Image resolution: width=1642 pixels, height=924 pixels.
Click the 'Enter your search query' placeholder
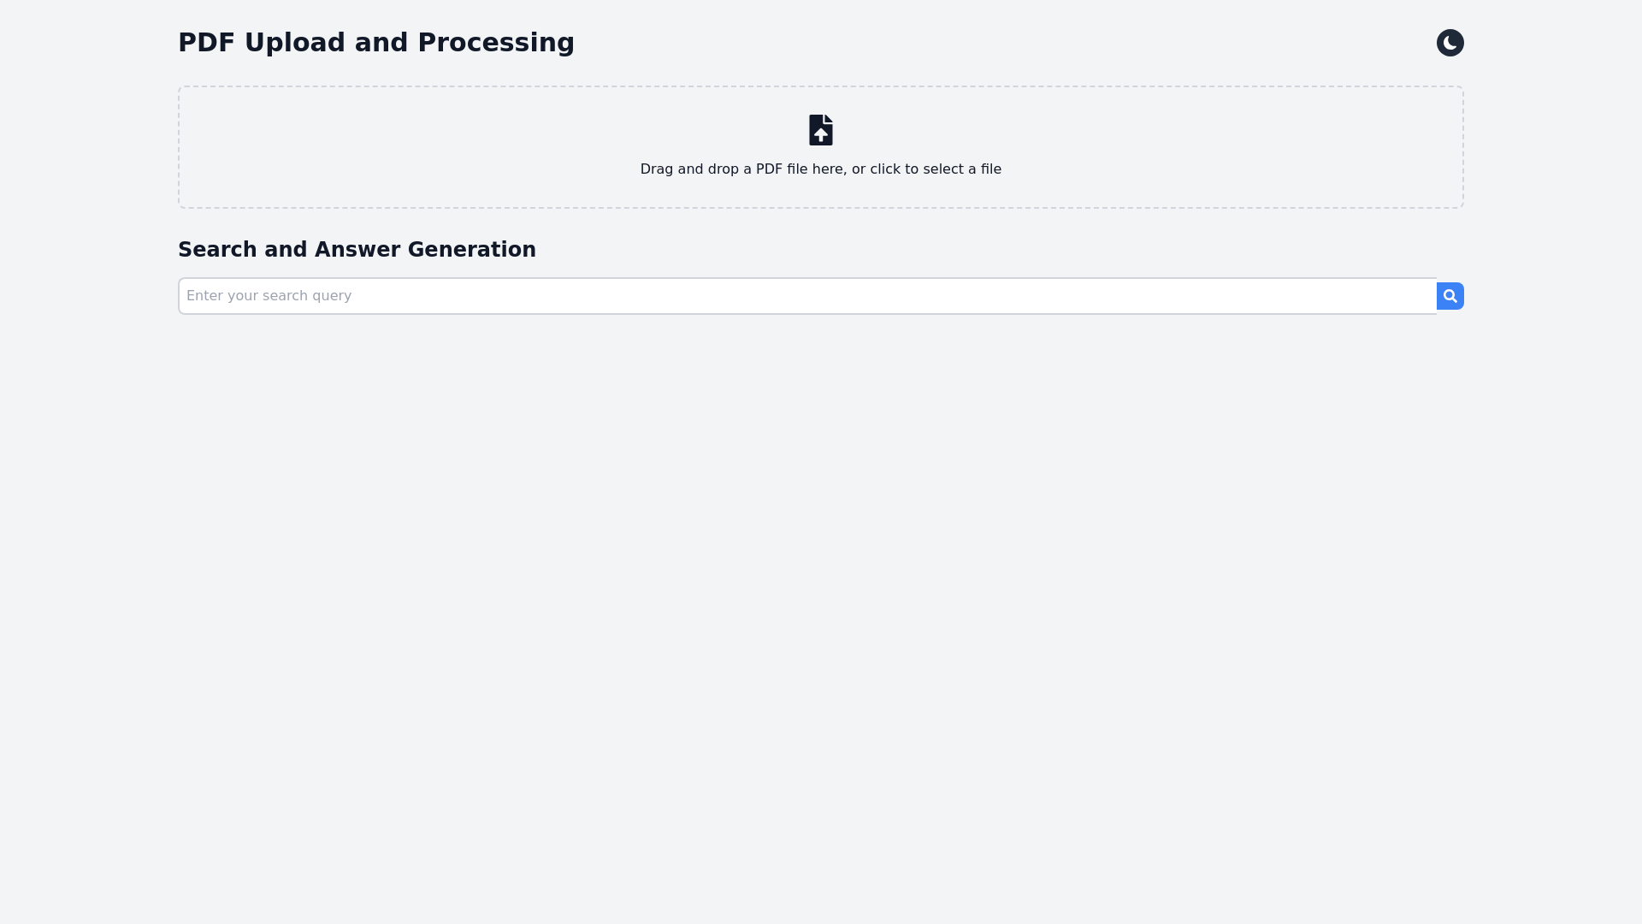click(x=269, y=296)
